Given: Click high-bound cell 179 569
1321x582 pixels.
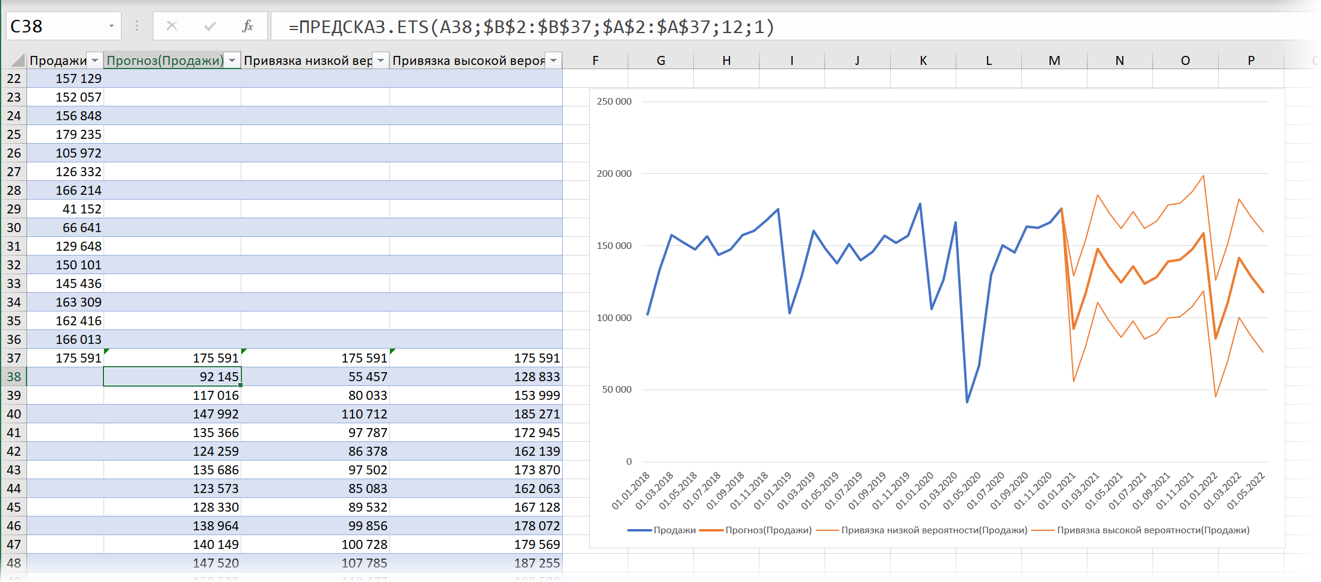Looking at the screenshot, I should (476, 544).
